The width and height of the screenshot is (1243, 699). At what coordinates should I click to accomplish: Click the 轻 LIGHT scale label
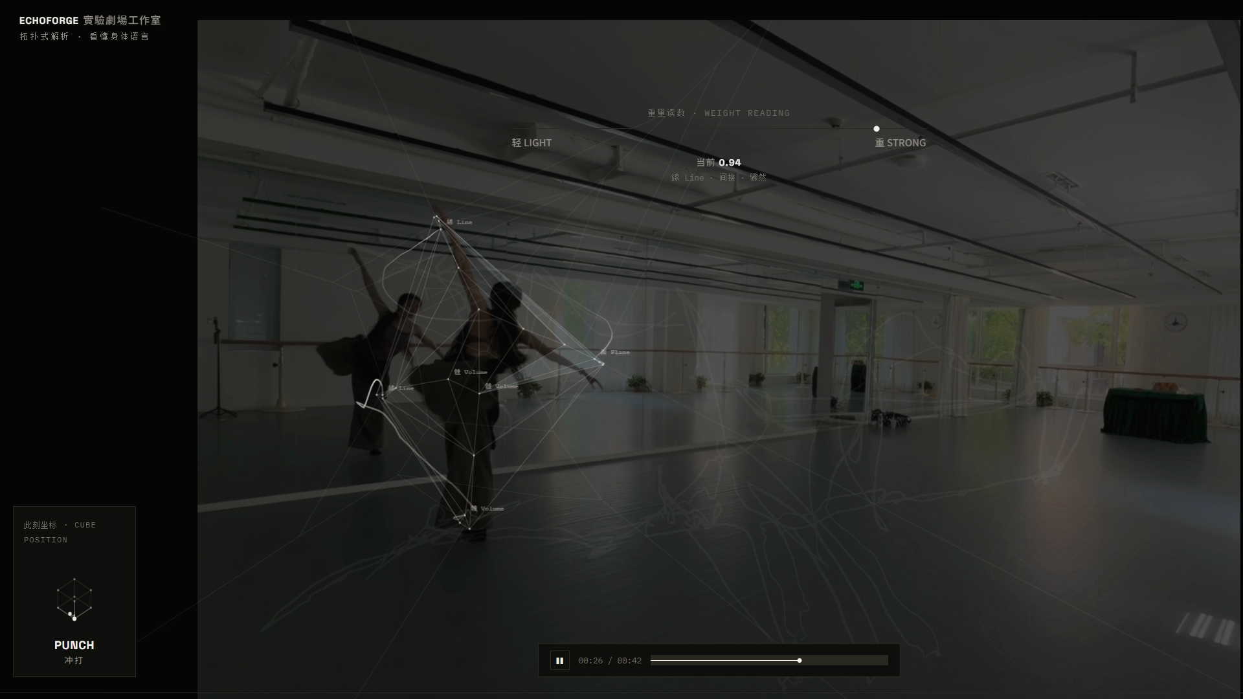532,143
